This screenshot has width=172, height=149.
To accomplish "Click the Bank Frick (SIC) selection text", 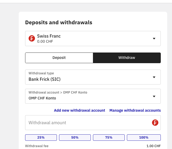I will point(45,79).
